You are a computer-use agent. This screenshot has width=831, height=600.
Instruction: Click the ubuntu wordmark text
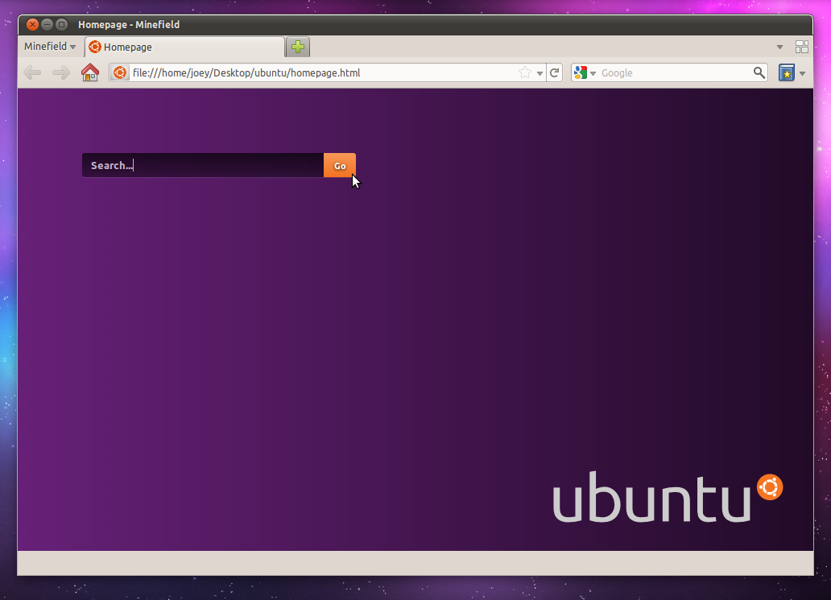pyautogui.click(x=652, y=497)
